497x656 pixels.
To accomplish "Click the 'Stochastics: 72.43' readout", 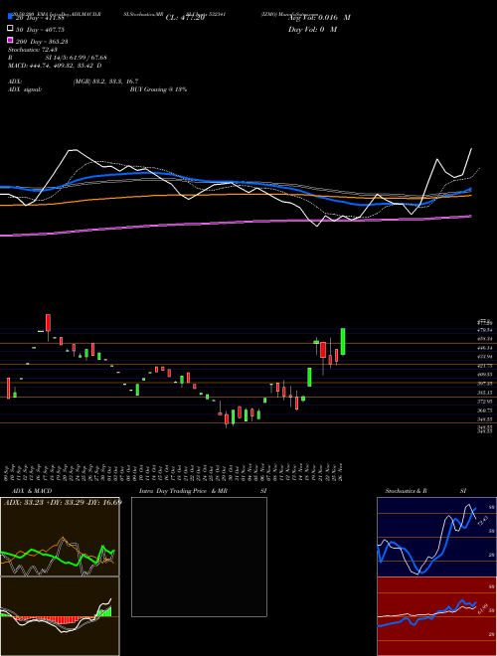I will point(31,50).
